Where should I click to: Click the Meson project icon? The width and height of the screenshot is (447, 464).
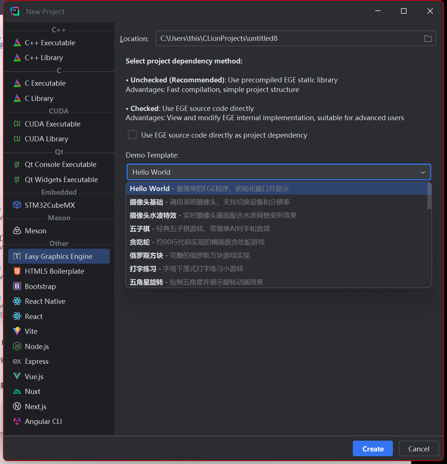click(x=17, y=231)
